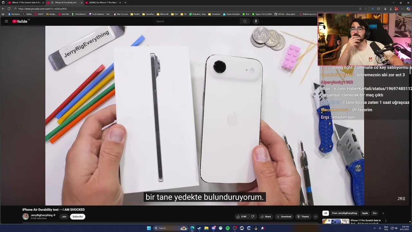Image resolution: width=412 pixels, height=232 pixels.
Task: Open JerryRigEverything channel avatar
Action: click(x=25, y=217)
